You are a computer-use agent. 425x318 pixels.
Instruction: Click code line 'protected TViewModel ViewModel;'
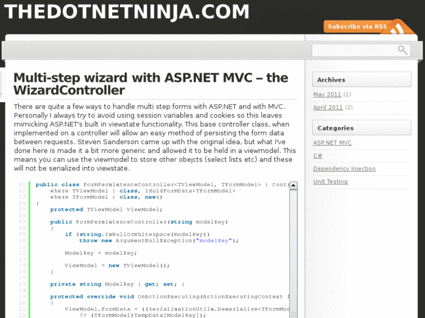pyautogui.click(x=106, y=209)
